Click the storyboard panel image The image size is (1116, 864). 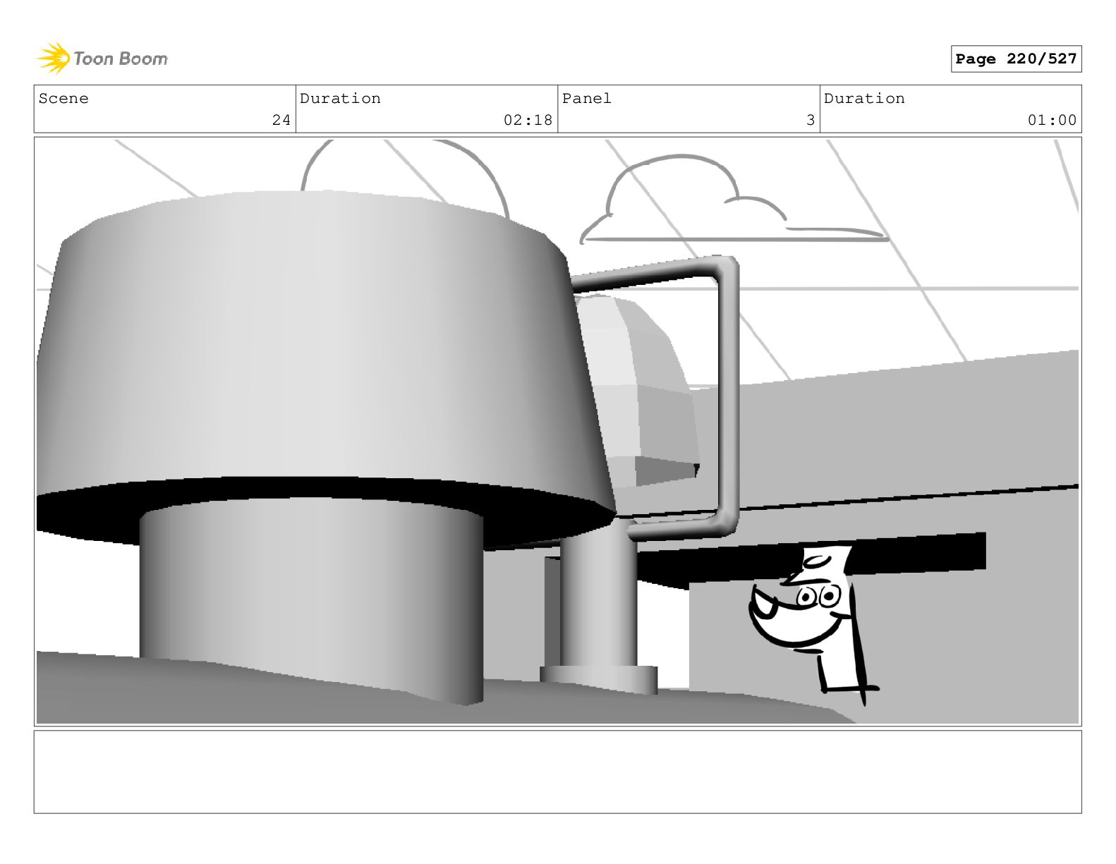[x=557, y=432]
